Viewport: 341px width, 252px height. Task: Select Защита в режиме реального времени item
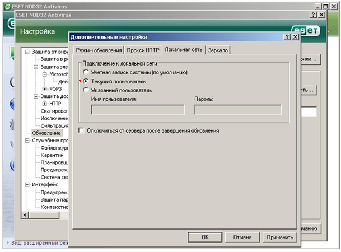point(54,59)
